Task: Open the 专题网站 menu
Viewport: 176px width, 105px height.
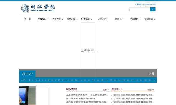Action: (148, 19)
